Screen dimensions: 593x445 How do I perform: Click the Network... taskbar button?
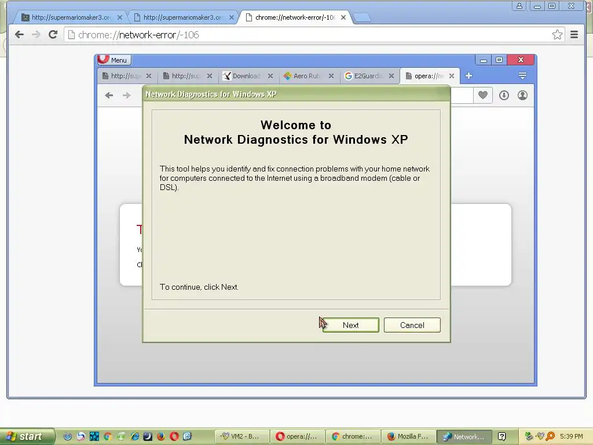[x=464, y=437]
